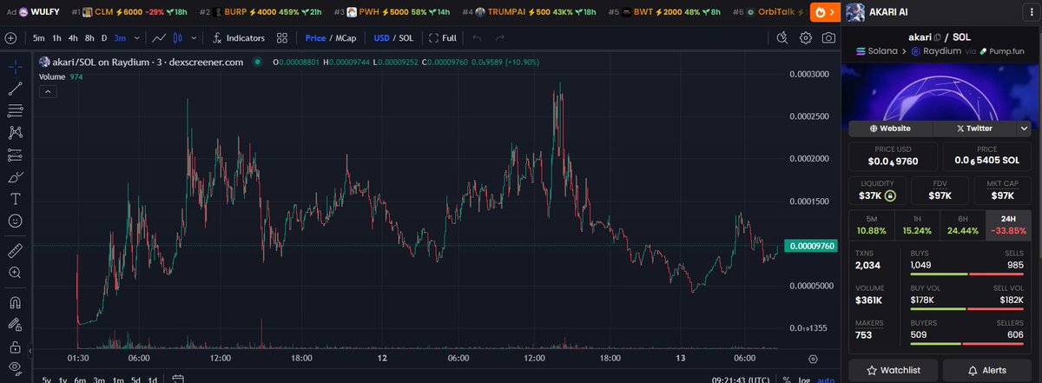Open the akari Website link
1042x383 pixels.
(889, 128)
